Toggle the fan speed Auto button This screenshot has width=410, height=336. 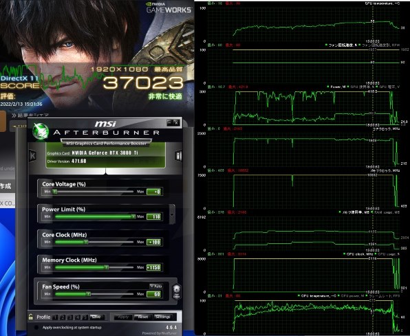click(x=156, y=286)
